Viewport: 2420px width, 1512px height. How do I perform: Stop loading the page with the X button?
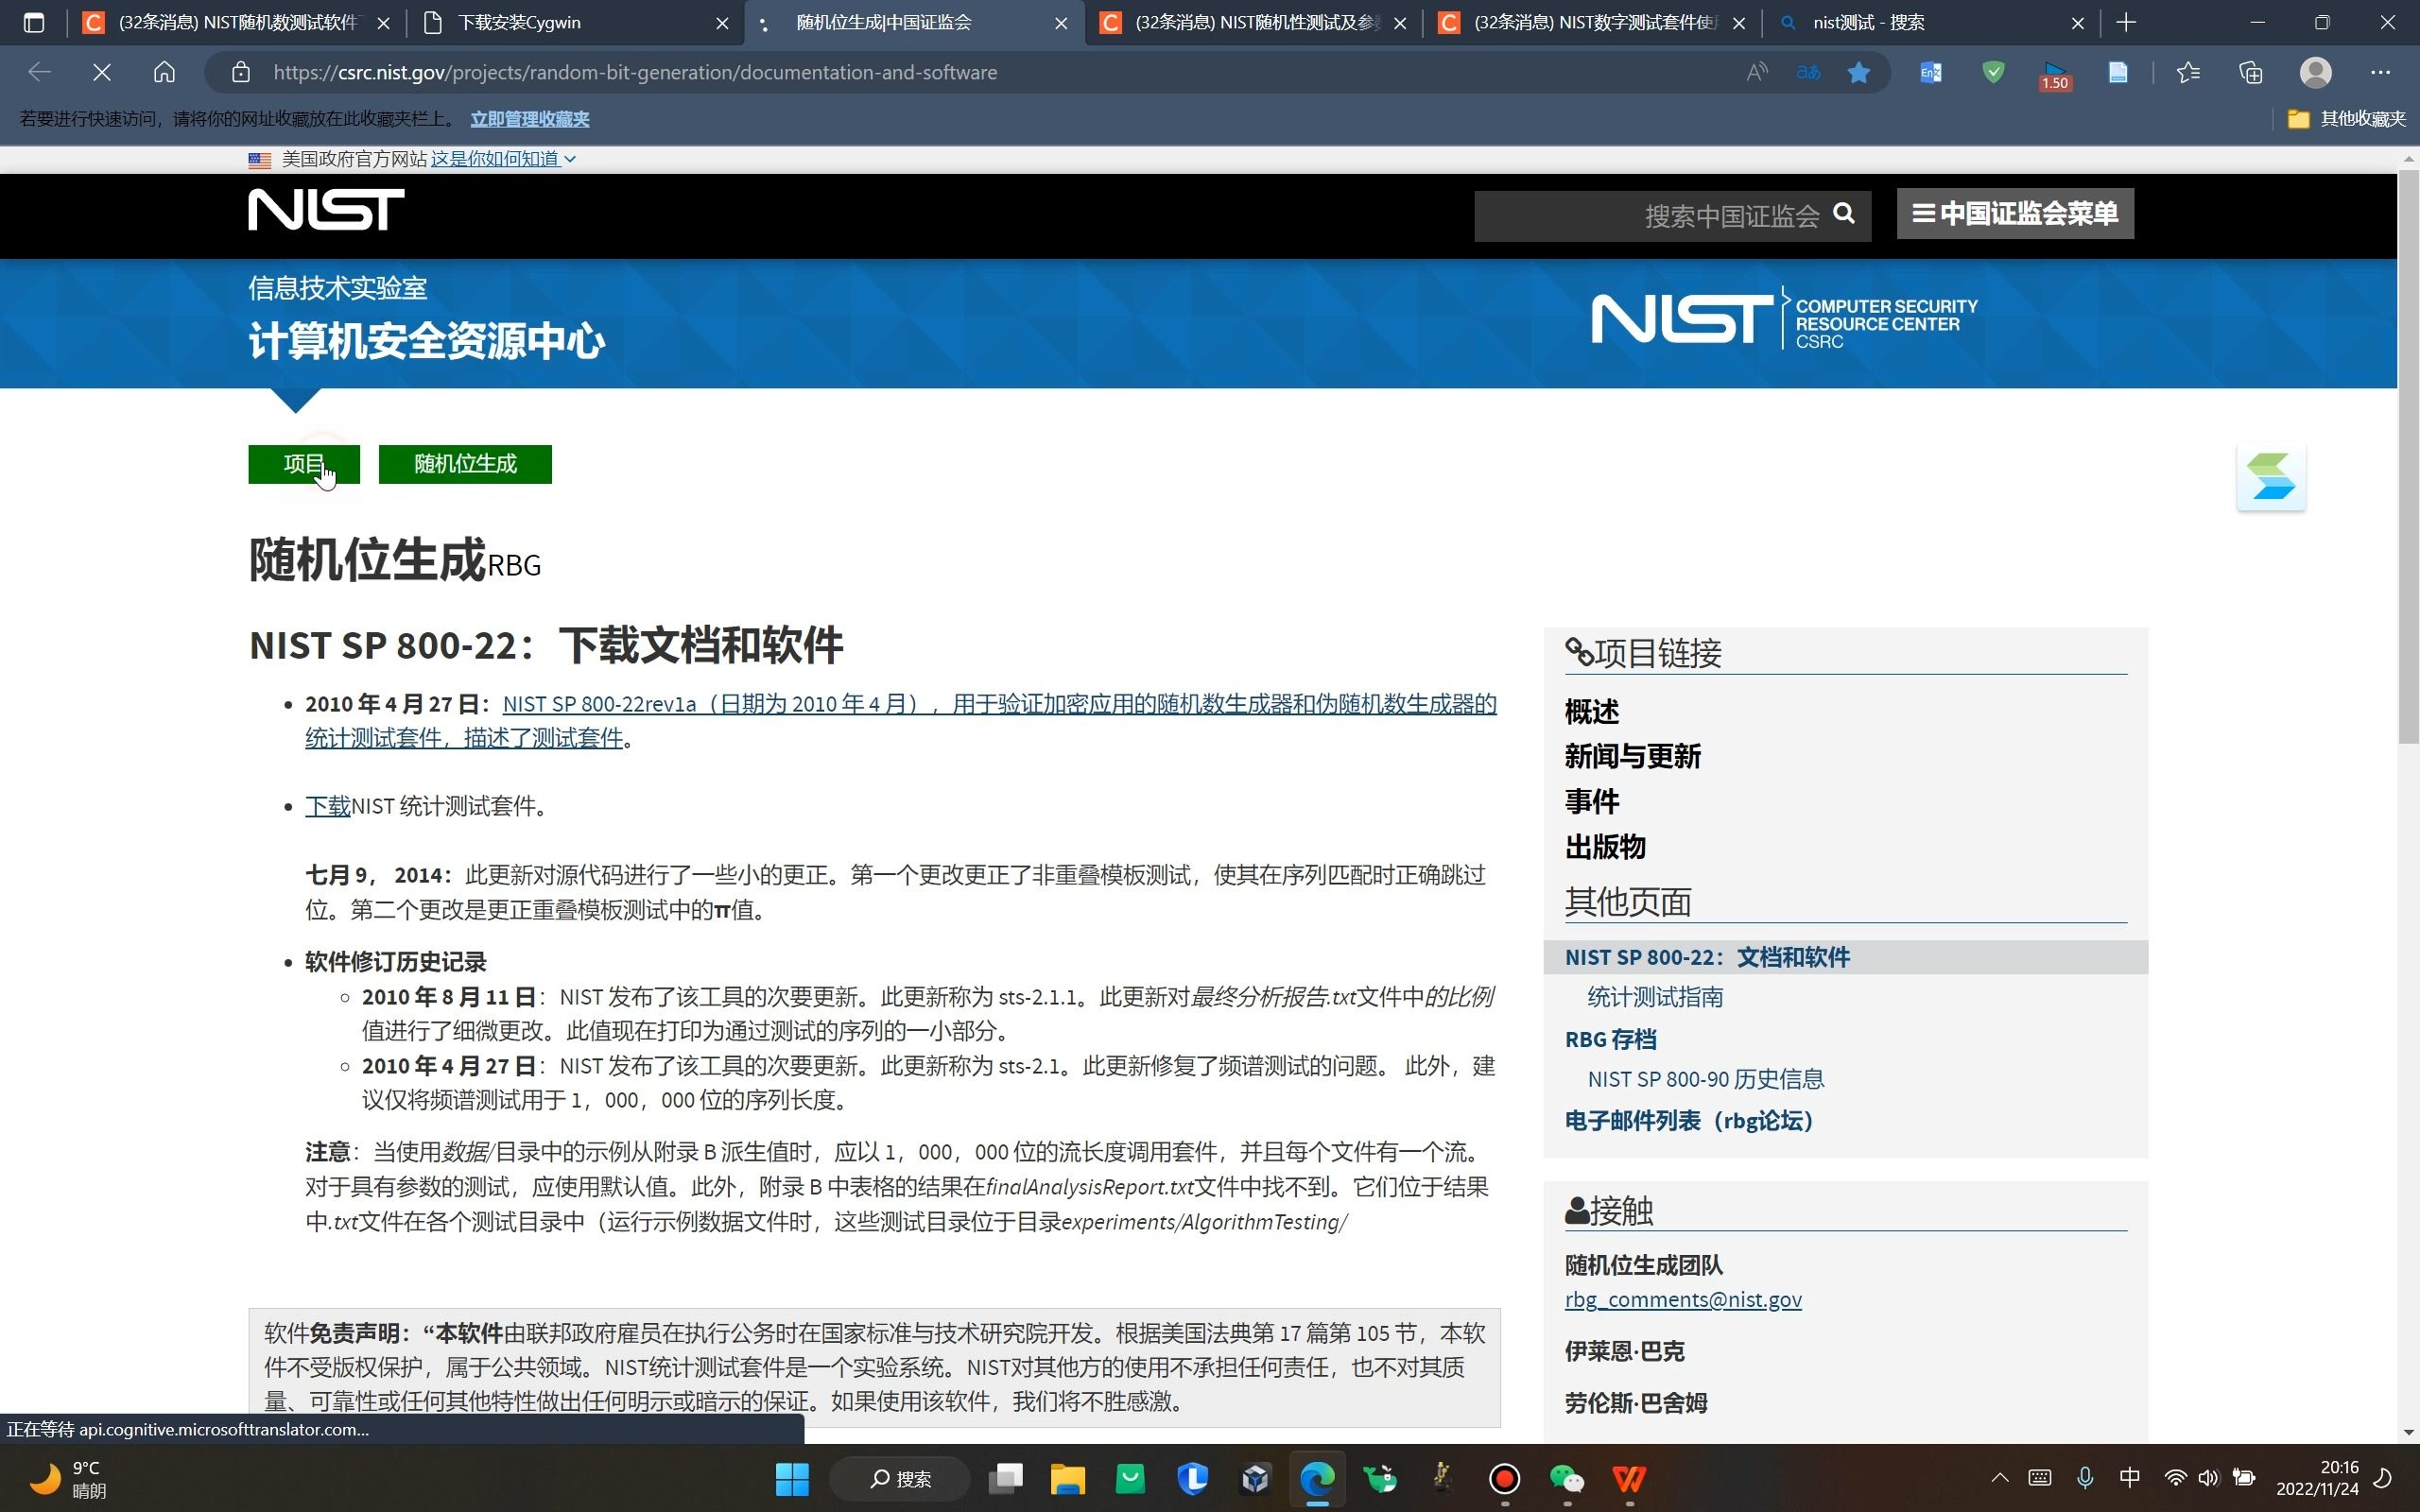coord(102,72)
